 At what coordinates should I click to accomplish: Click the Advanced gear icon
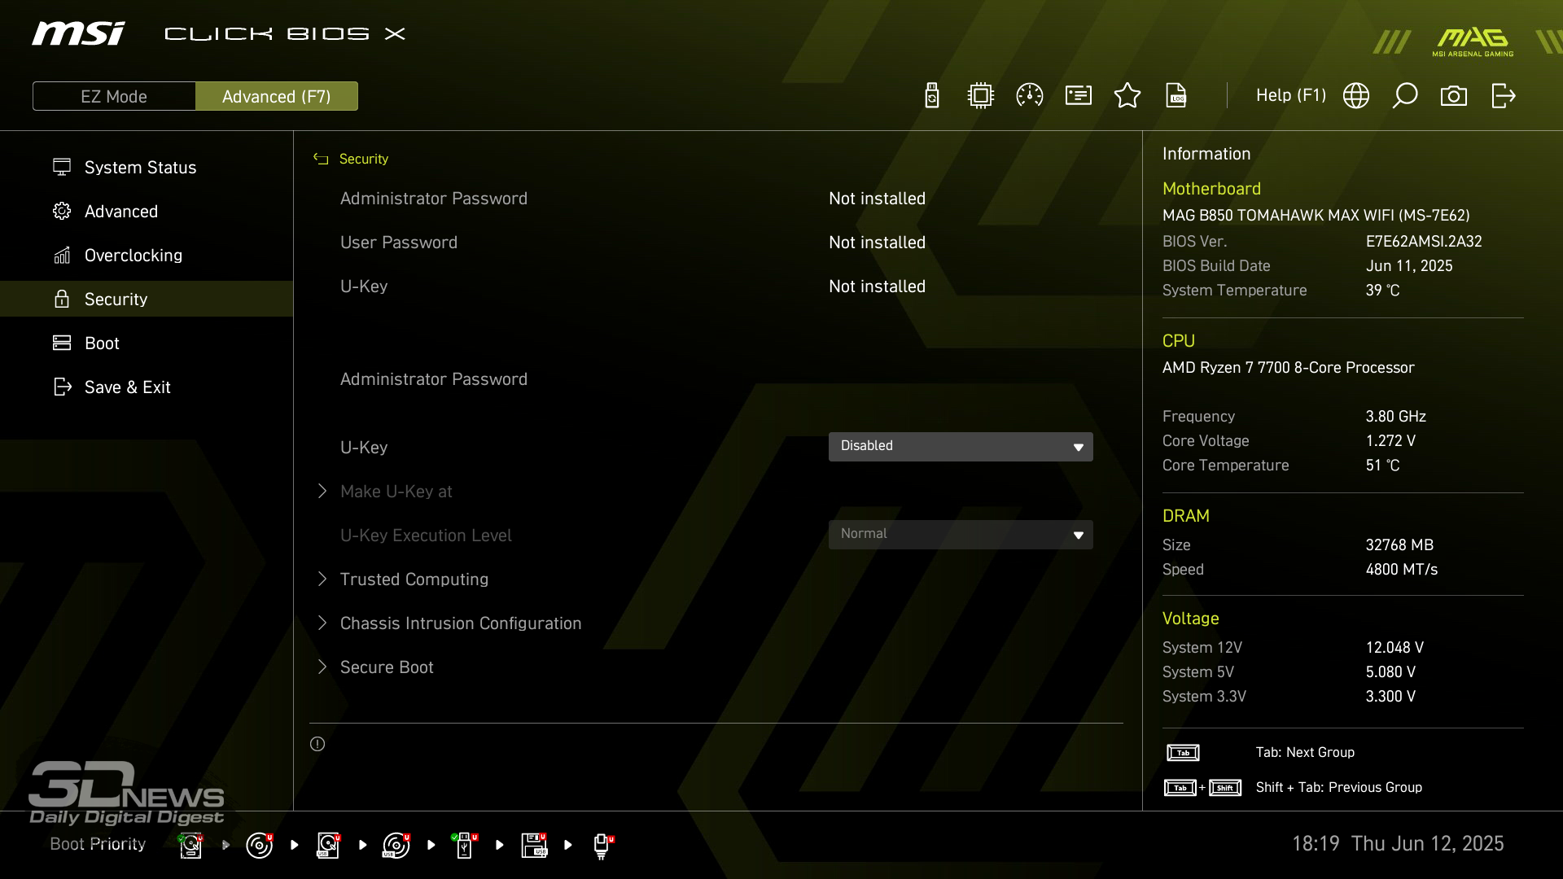click(x=62, y=211)
